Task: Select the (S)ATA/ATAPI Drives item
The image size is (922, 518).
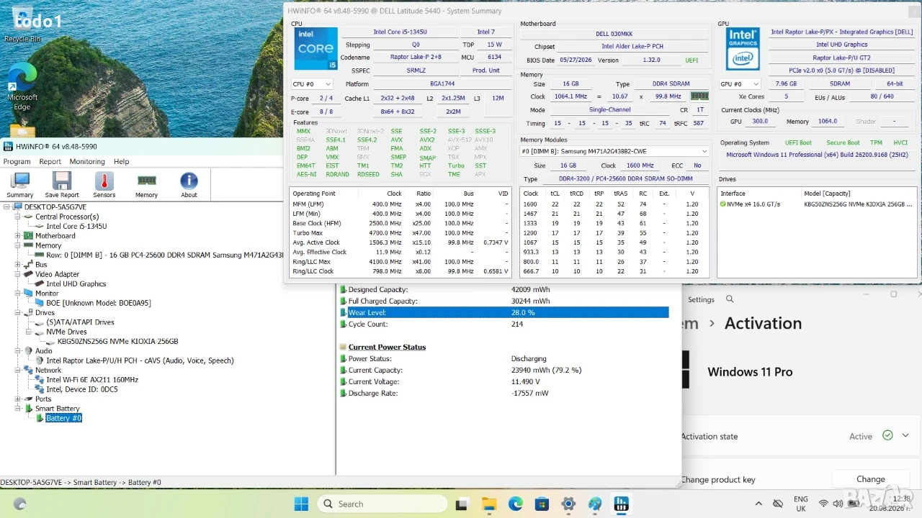Action: pyautogui.click(x=80, y=322)
